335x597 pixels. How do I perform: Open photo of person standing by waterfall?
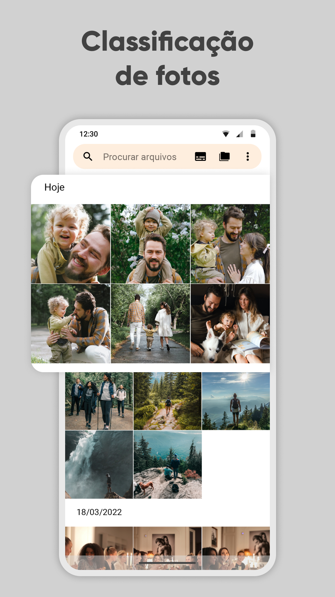click(99, 465)
